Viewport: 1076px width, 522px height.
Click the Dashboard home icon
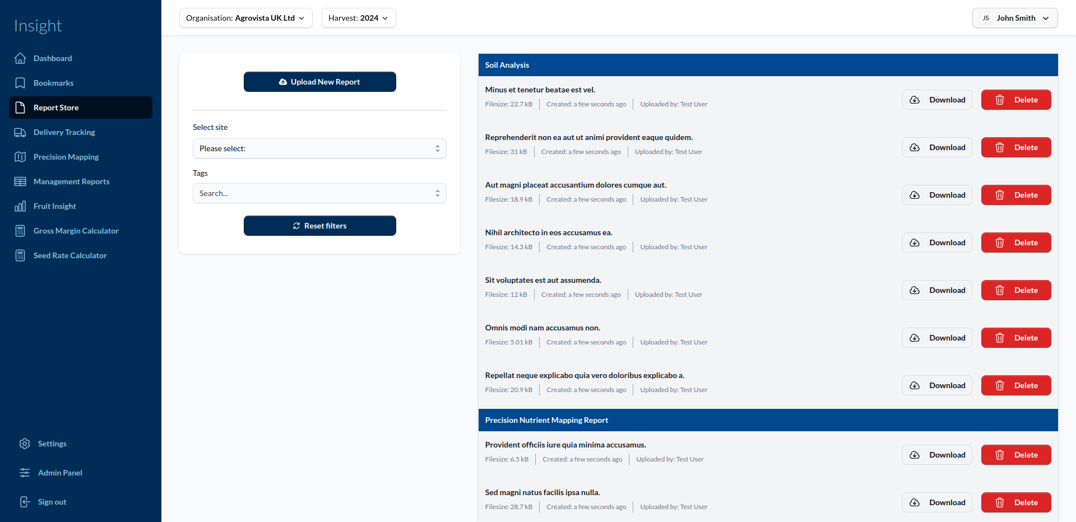tap(20, 58)
